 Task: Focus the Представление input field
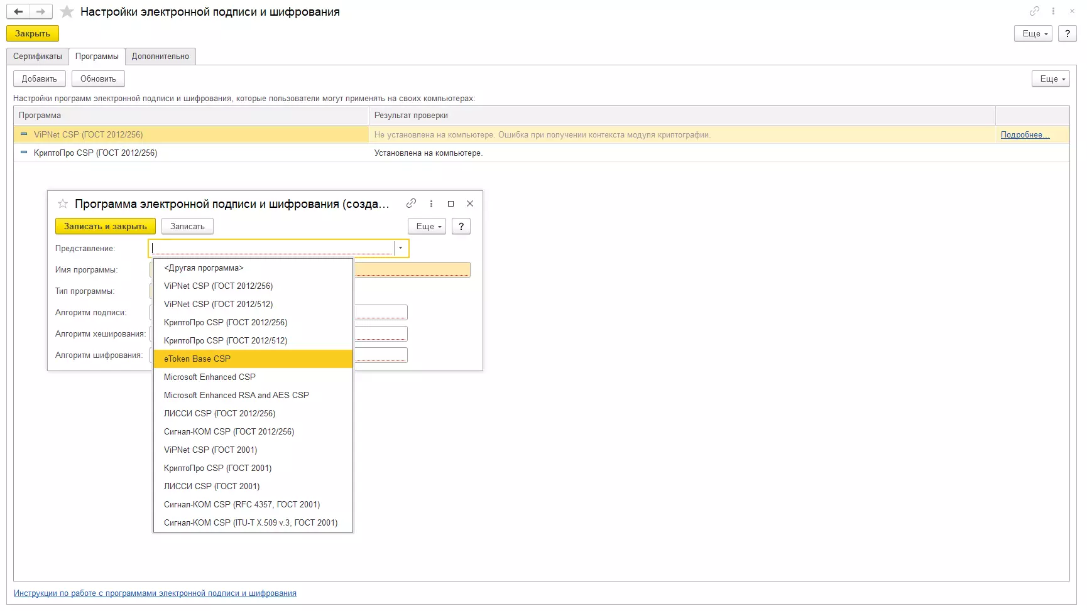click(x=272, y=248)
